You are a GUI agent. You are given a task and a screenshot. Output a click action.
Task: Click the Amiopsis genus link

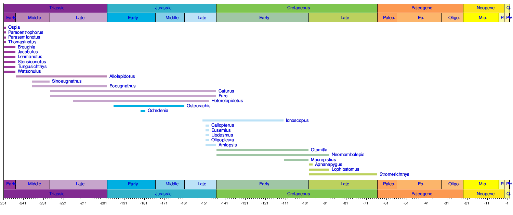coord(227,145)
